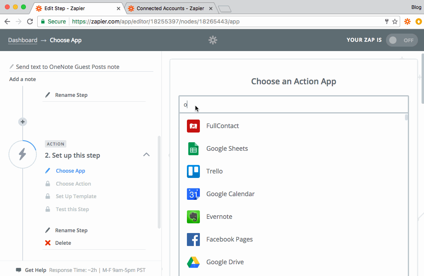Click the Blog bookmark in the tab bar
Screen dimensions: 424x276
click(416, 7)
